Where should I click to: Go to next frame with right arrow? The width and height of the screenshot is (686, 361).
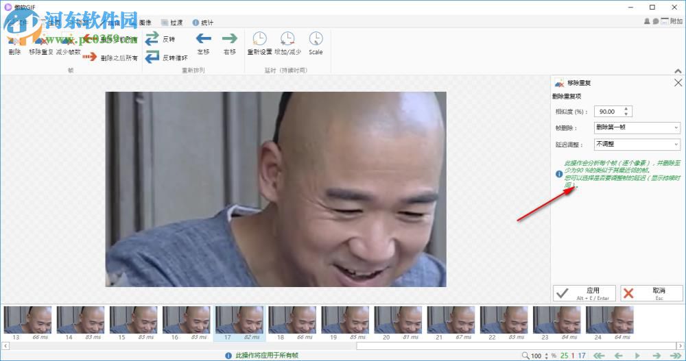click(x=657, y=356)
